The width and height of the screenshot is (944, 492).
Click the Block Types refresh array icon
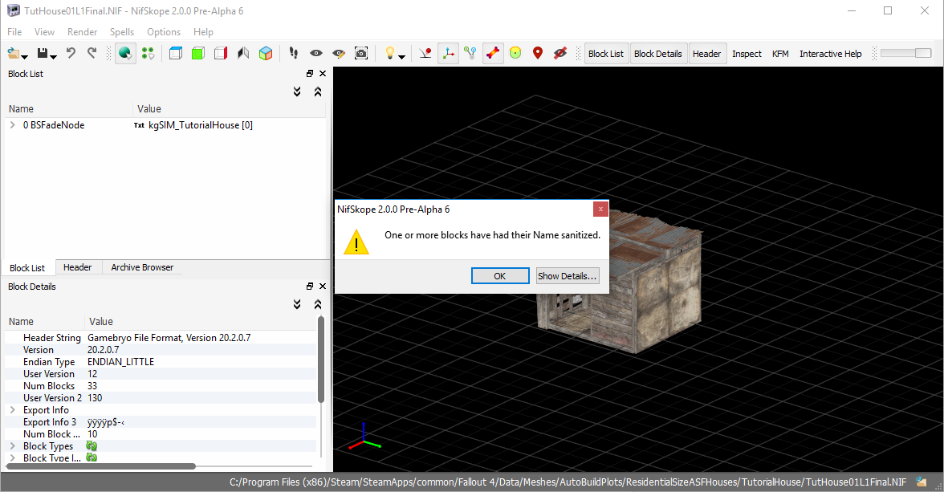(92, 446)
